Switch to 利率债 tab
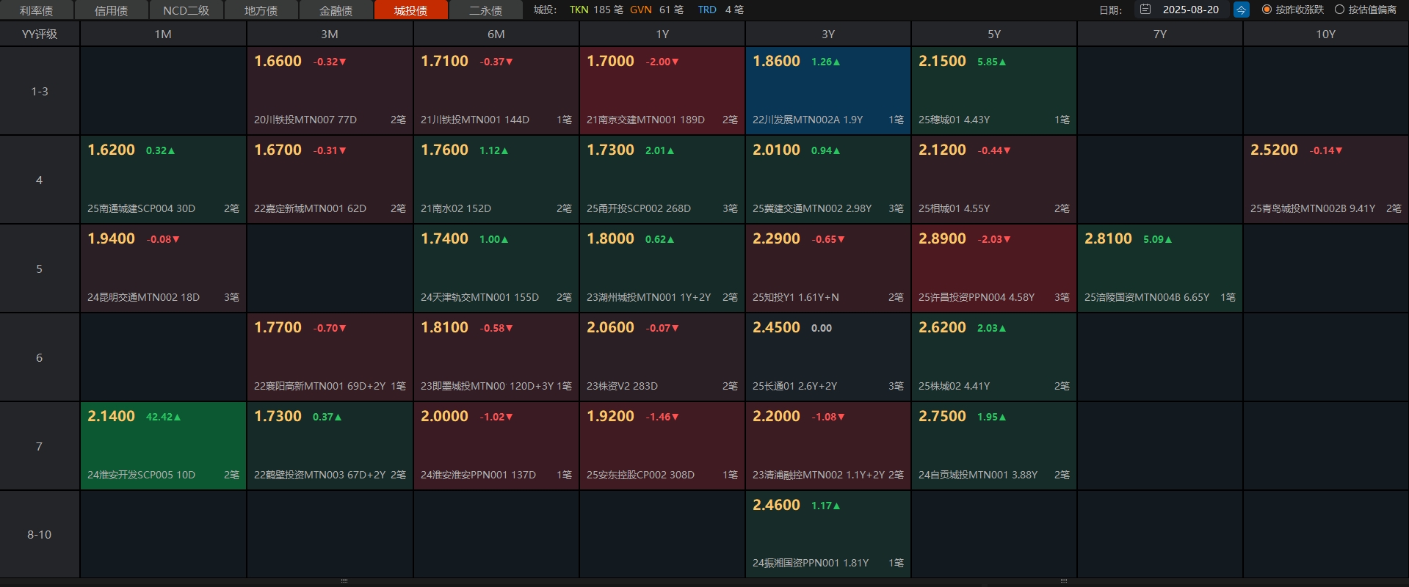 tap(37, 10)
